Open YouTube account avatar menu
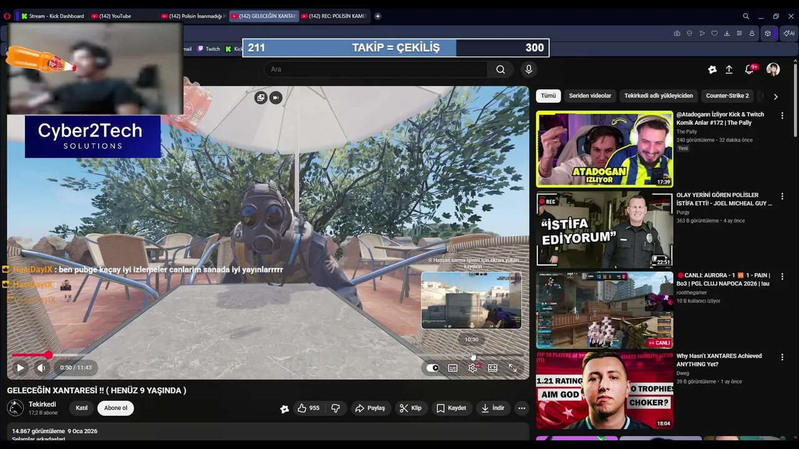Screen dimensions: 799x449 coord(773,70)
